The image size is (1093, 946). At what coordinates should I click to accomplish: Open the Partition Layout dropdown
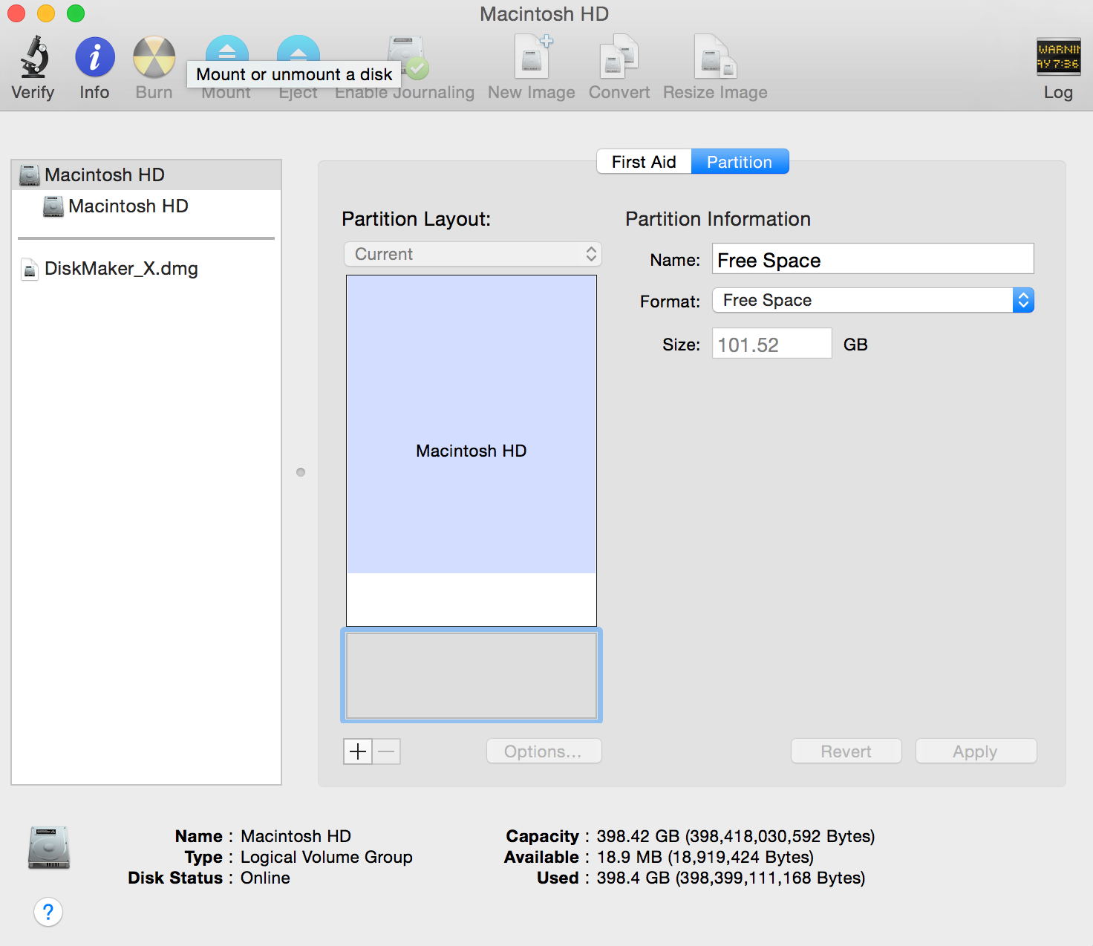point(472,254)
